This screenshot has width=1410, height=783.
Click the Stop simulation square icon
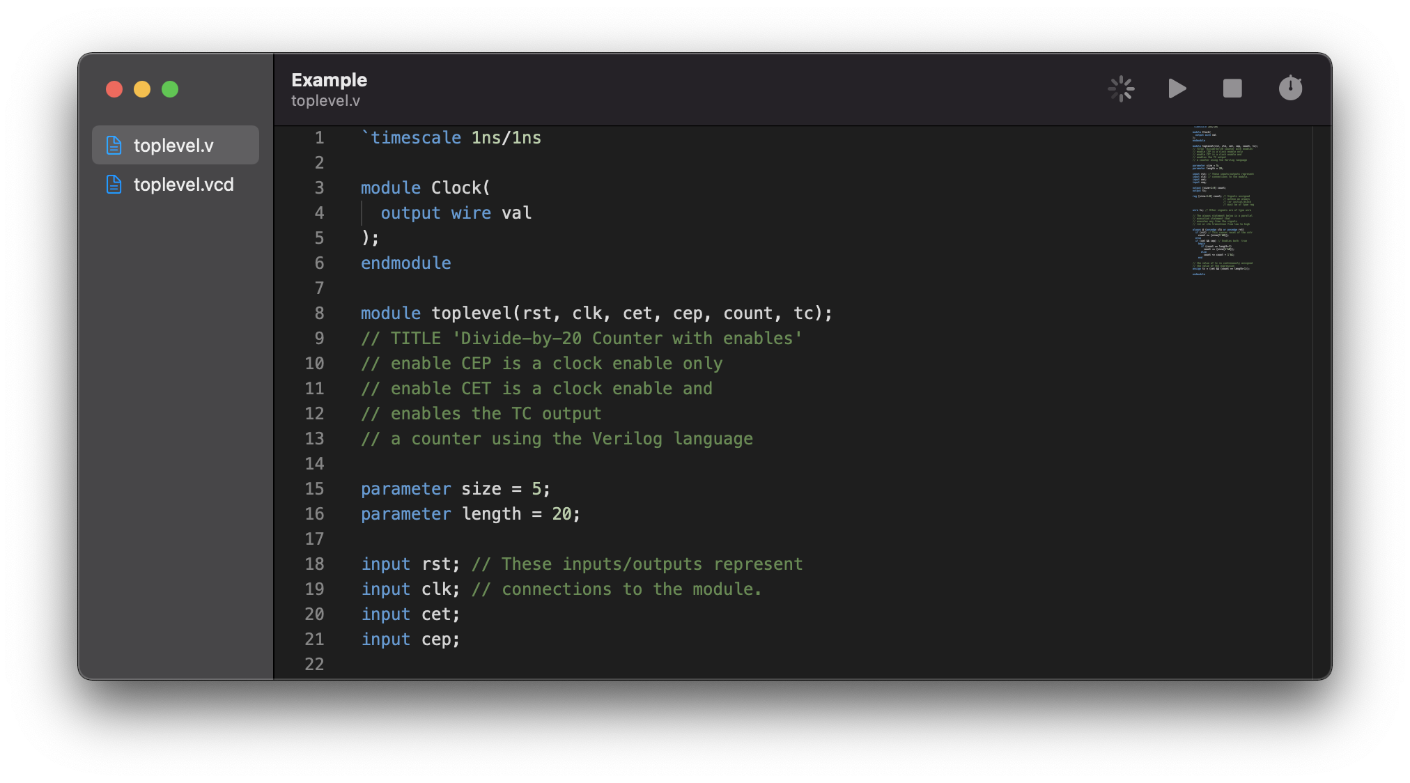pos(1232,88)
